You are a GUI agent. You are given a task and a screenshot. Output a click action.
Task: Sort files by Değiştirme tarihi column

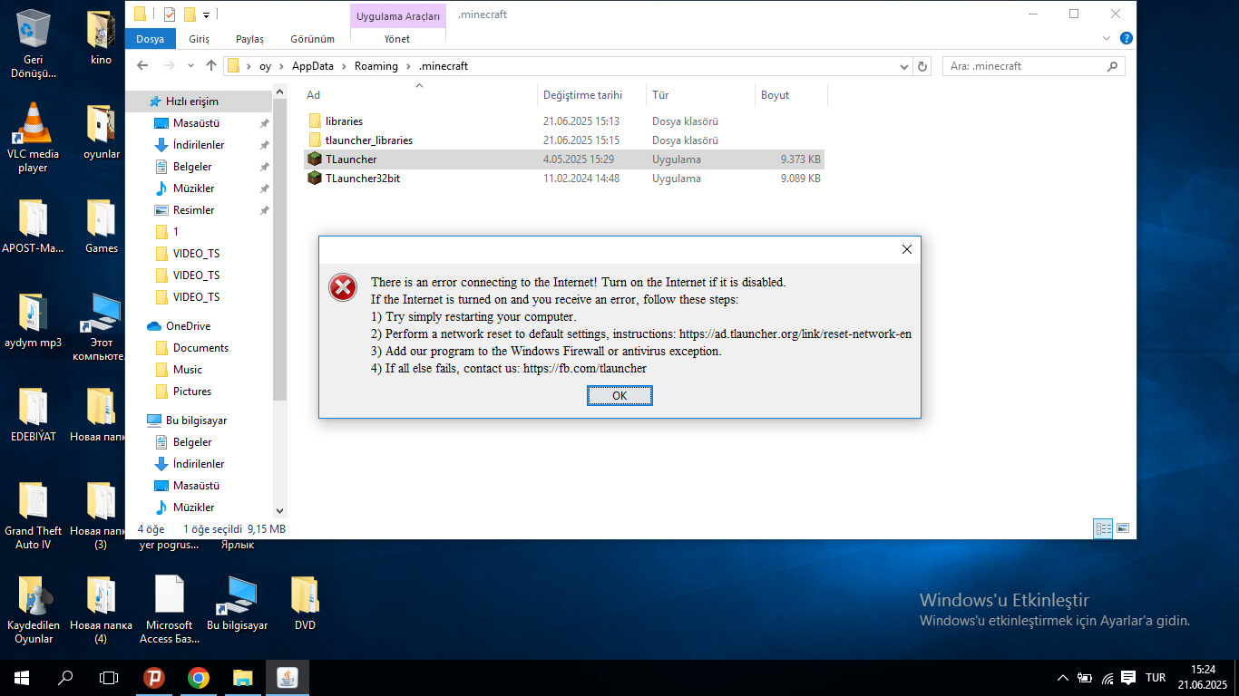tap(582, 95)
